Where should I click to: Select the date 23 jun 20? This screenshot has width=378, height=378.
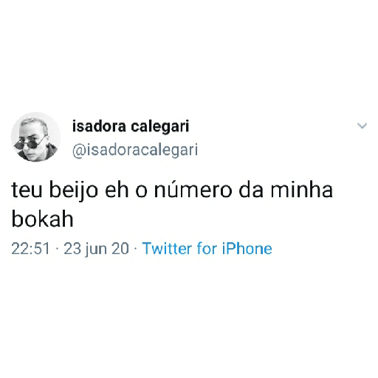[x=97, y=249]
